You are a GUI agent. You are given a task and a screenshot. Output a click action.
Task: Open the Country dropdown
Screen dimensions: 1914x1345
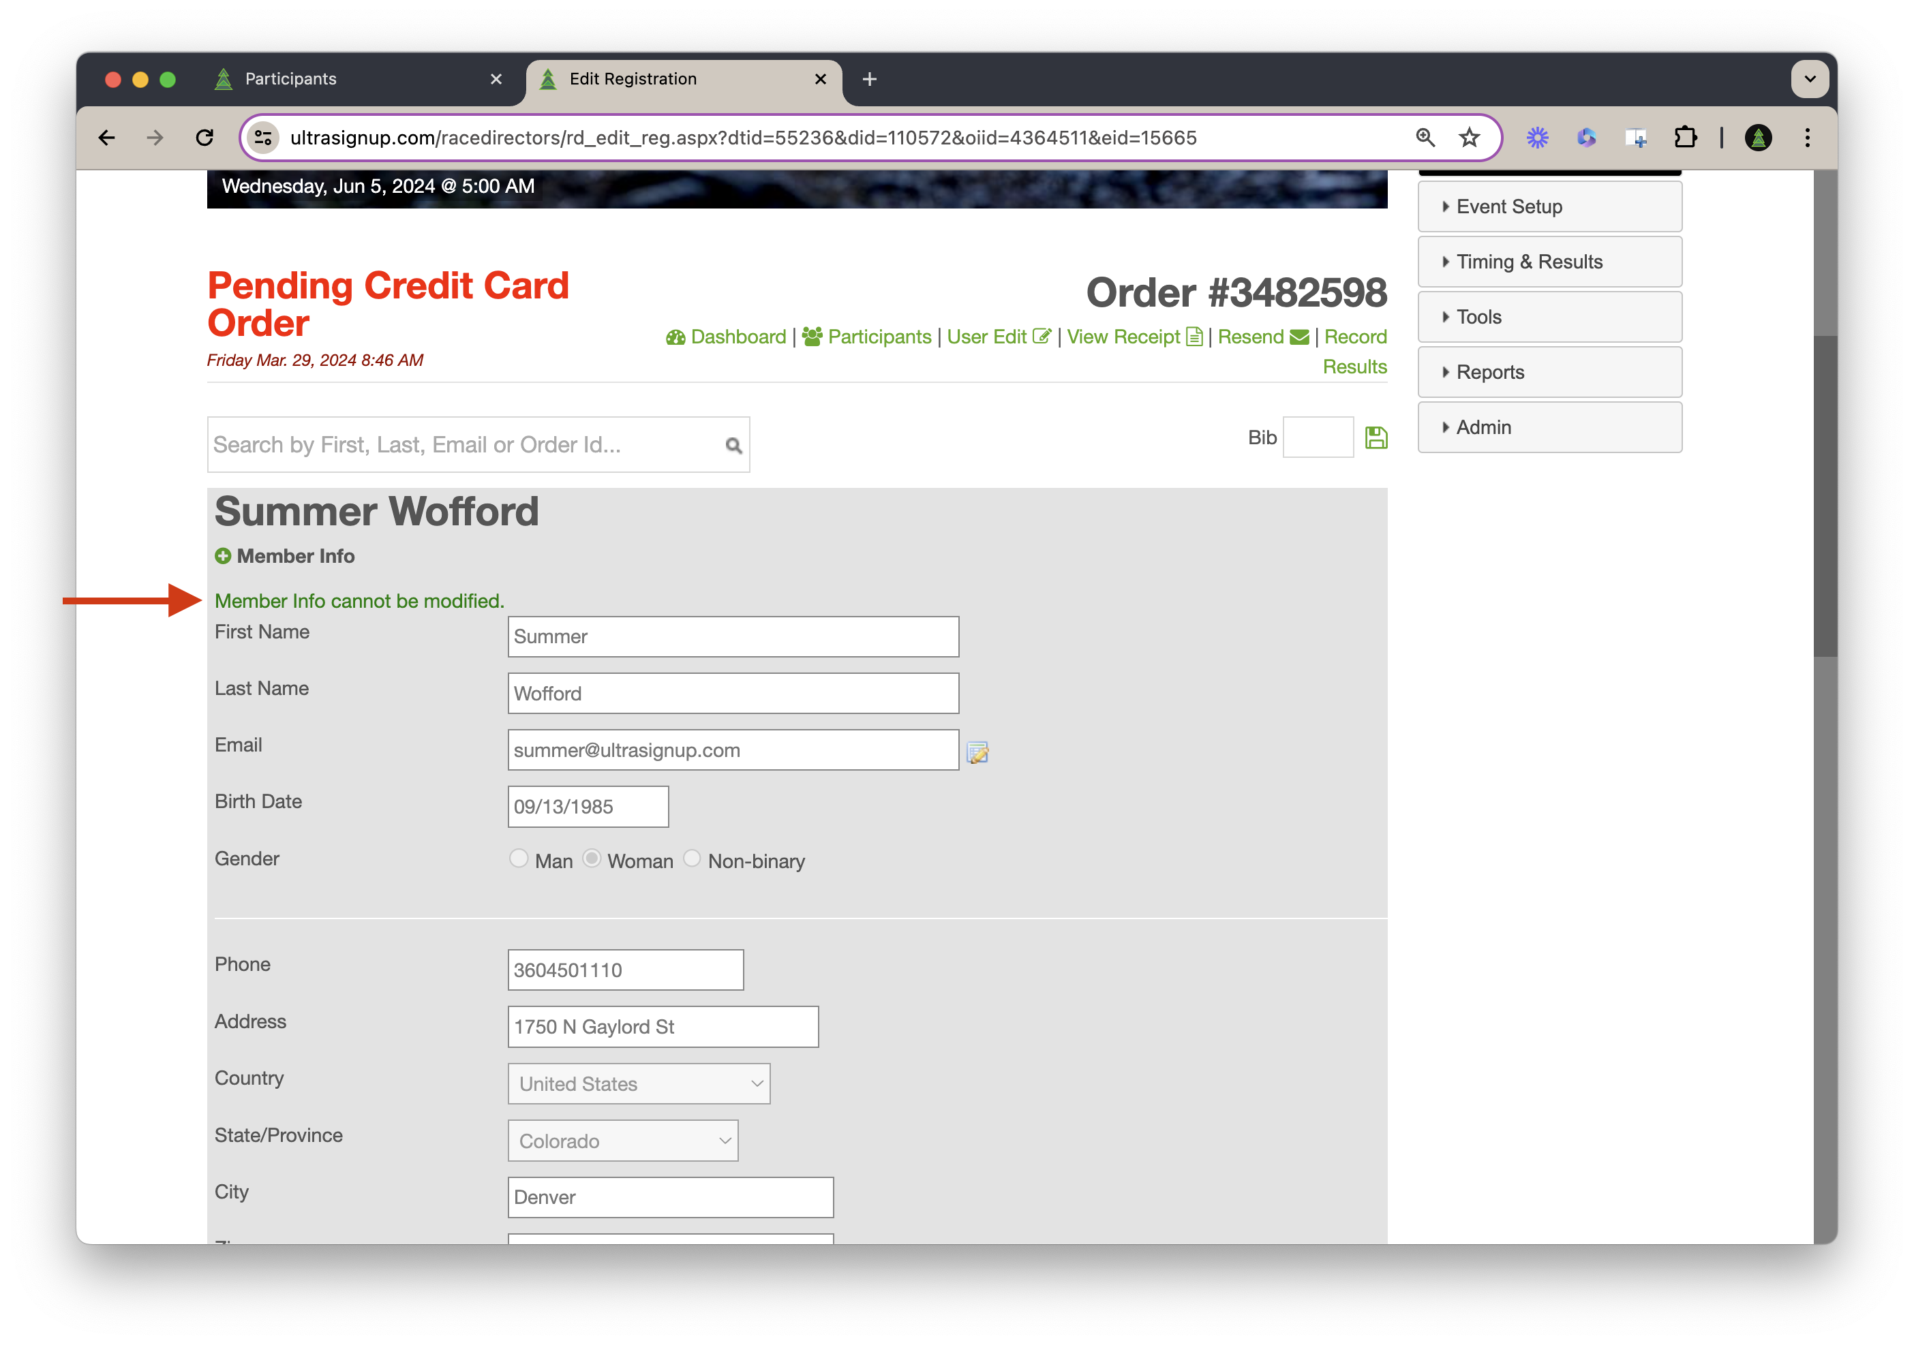coord(639,1083)
